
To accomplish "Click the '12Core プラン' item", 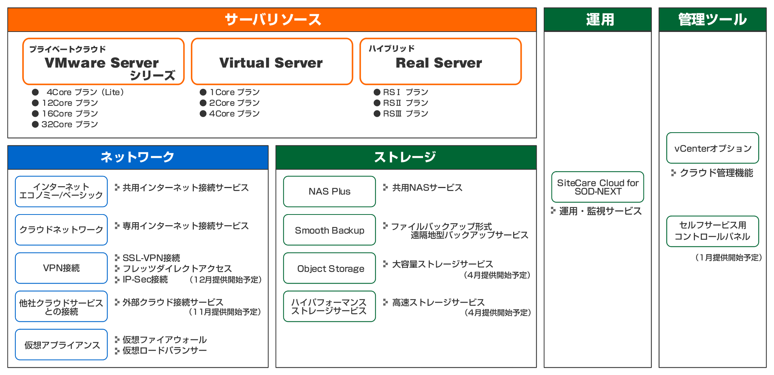I will click(70, 103).
